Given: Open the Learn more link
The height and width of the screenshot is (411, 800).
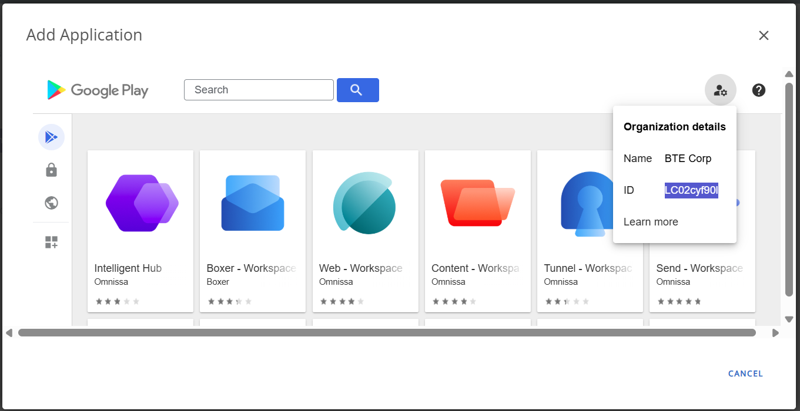Looking at the screenshot, I should (651, 222).
